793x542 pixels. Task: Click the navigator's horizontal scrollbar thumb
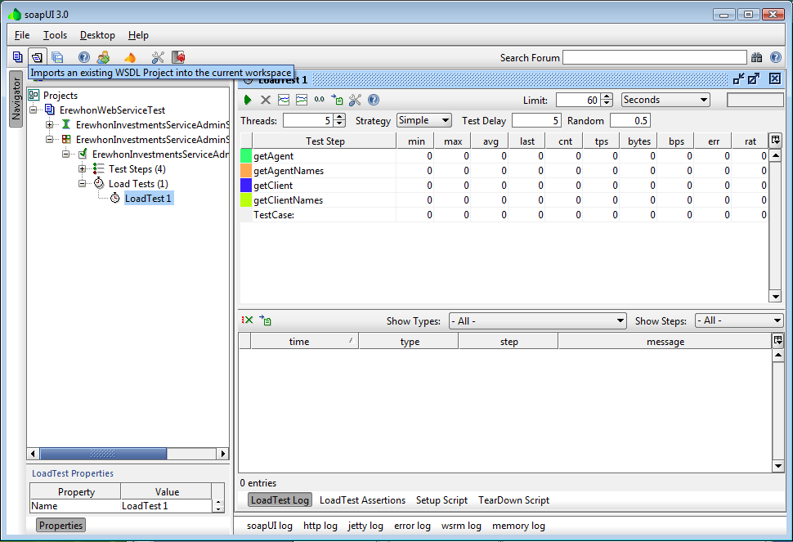(103, 454)
